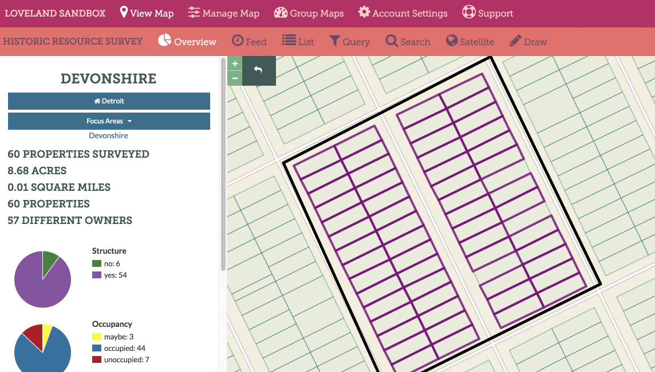Click the red 'unoccupied: 7' legend swatch
This screenshot has height=372, width=655.
tap(97, 359)
